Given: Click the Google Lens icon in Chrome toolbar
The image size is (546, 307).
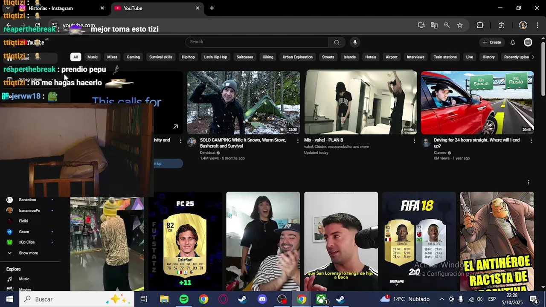Looking at the screenshot, I should click(x=501, y=25).
